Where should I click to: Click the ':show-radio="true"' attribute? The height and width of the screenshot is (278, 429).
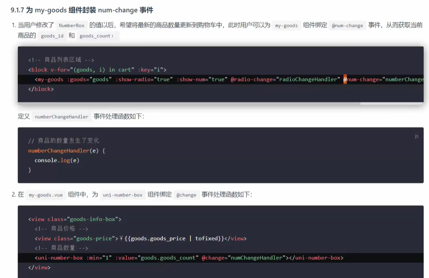pos(144,79)
